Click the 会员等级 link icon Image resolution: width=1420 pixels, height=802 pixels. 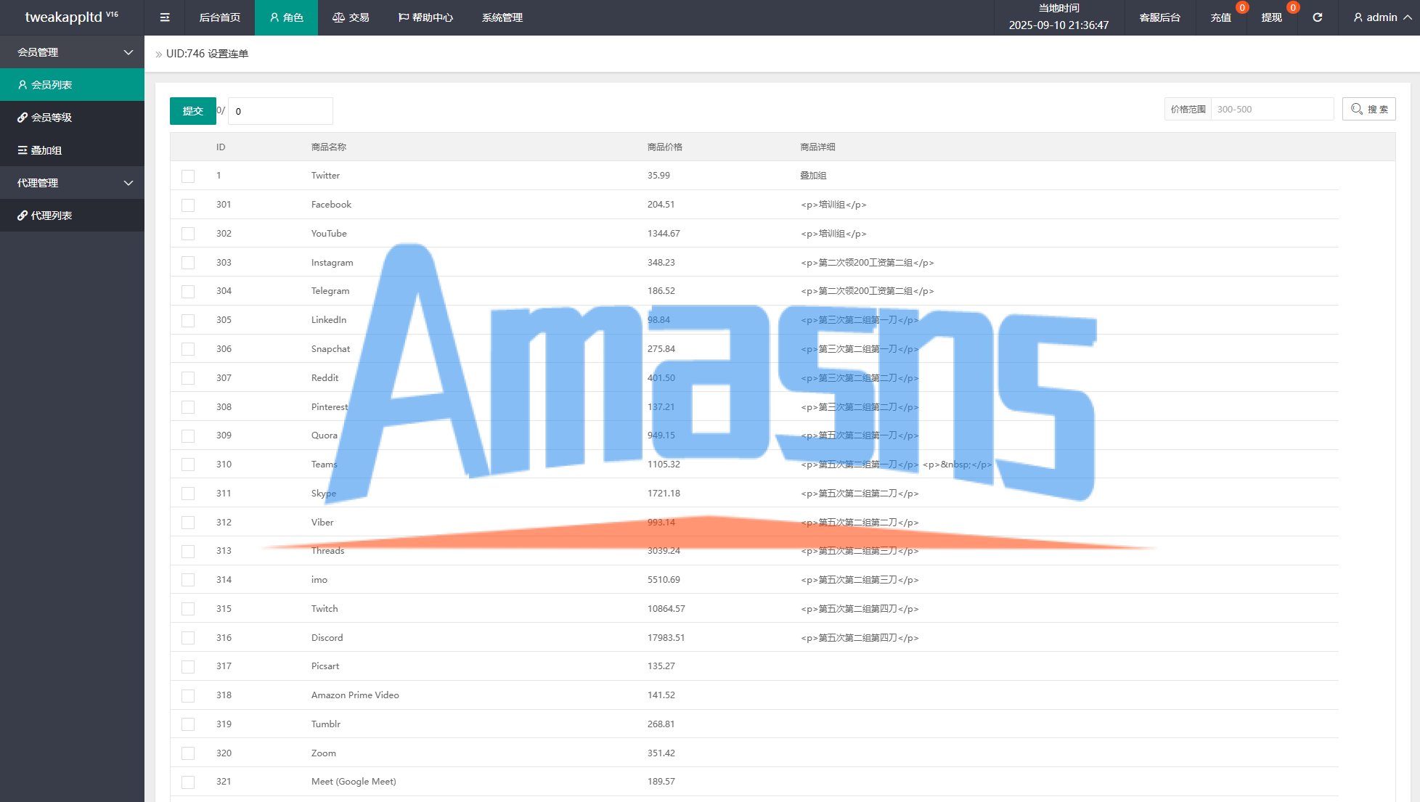click(x=23, y=118)
